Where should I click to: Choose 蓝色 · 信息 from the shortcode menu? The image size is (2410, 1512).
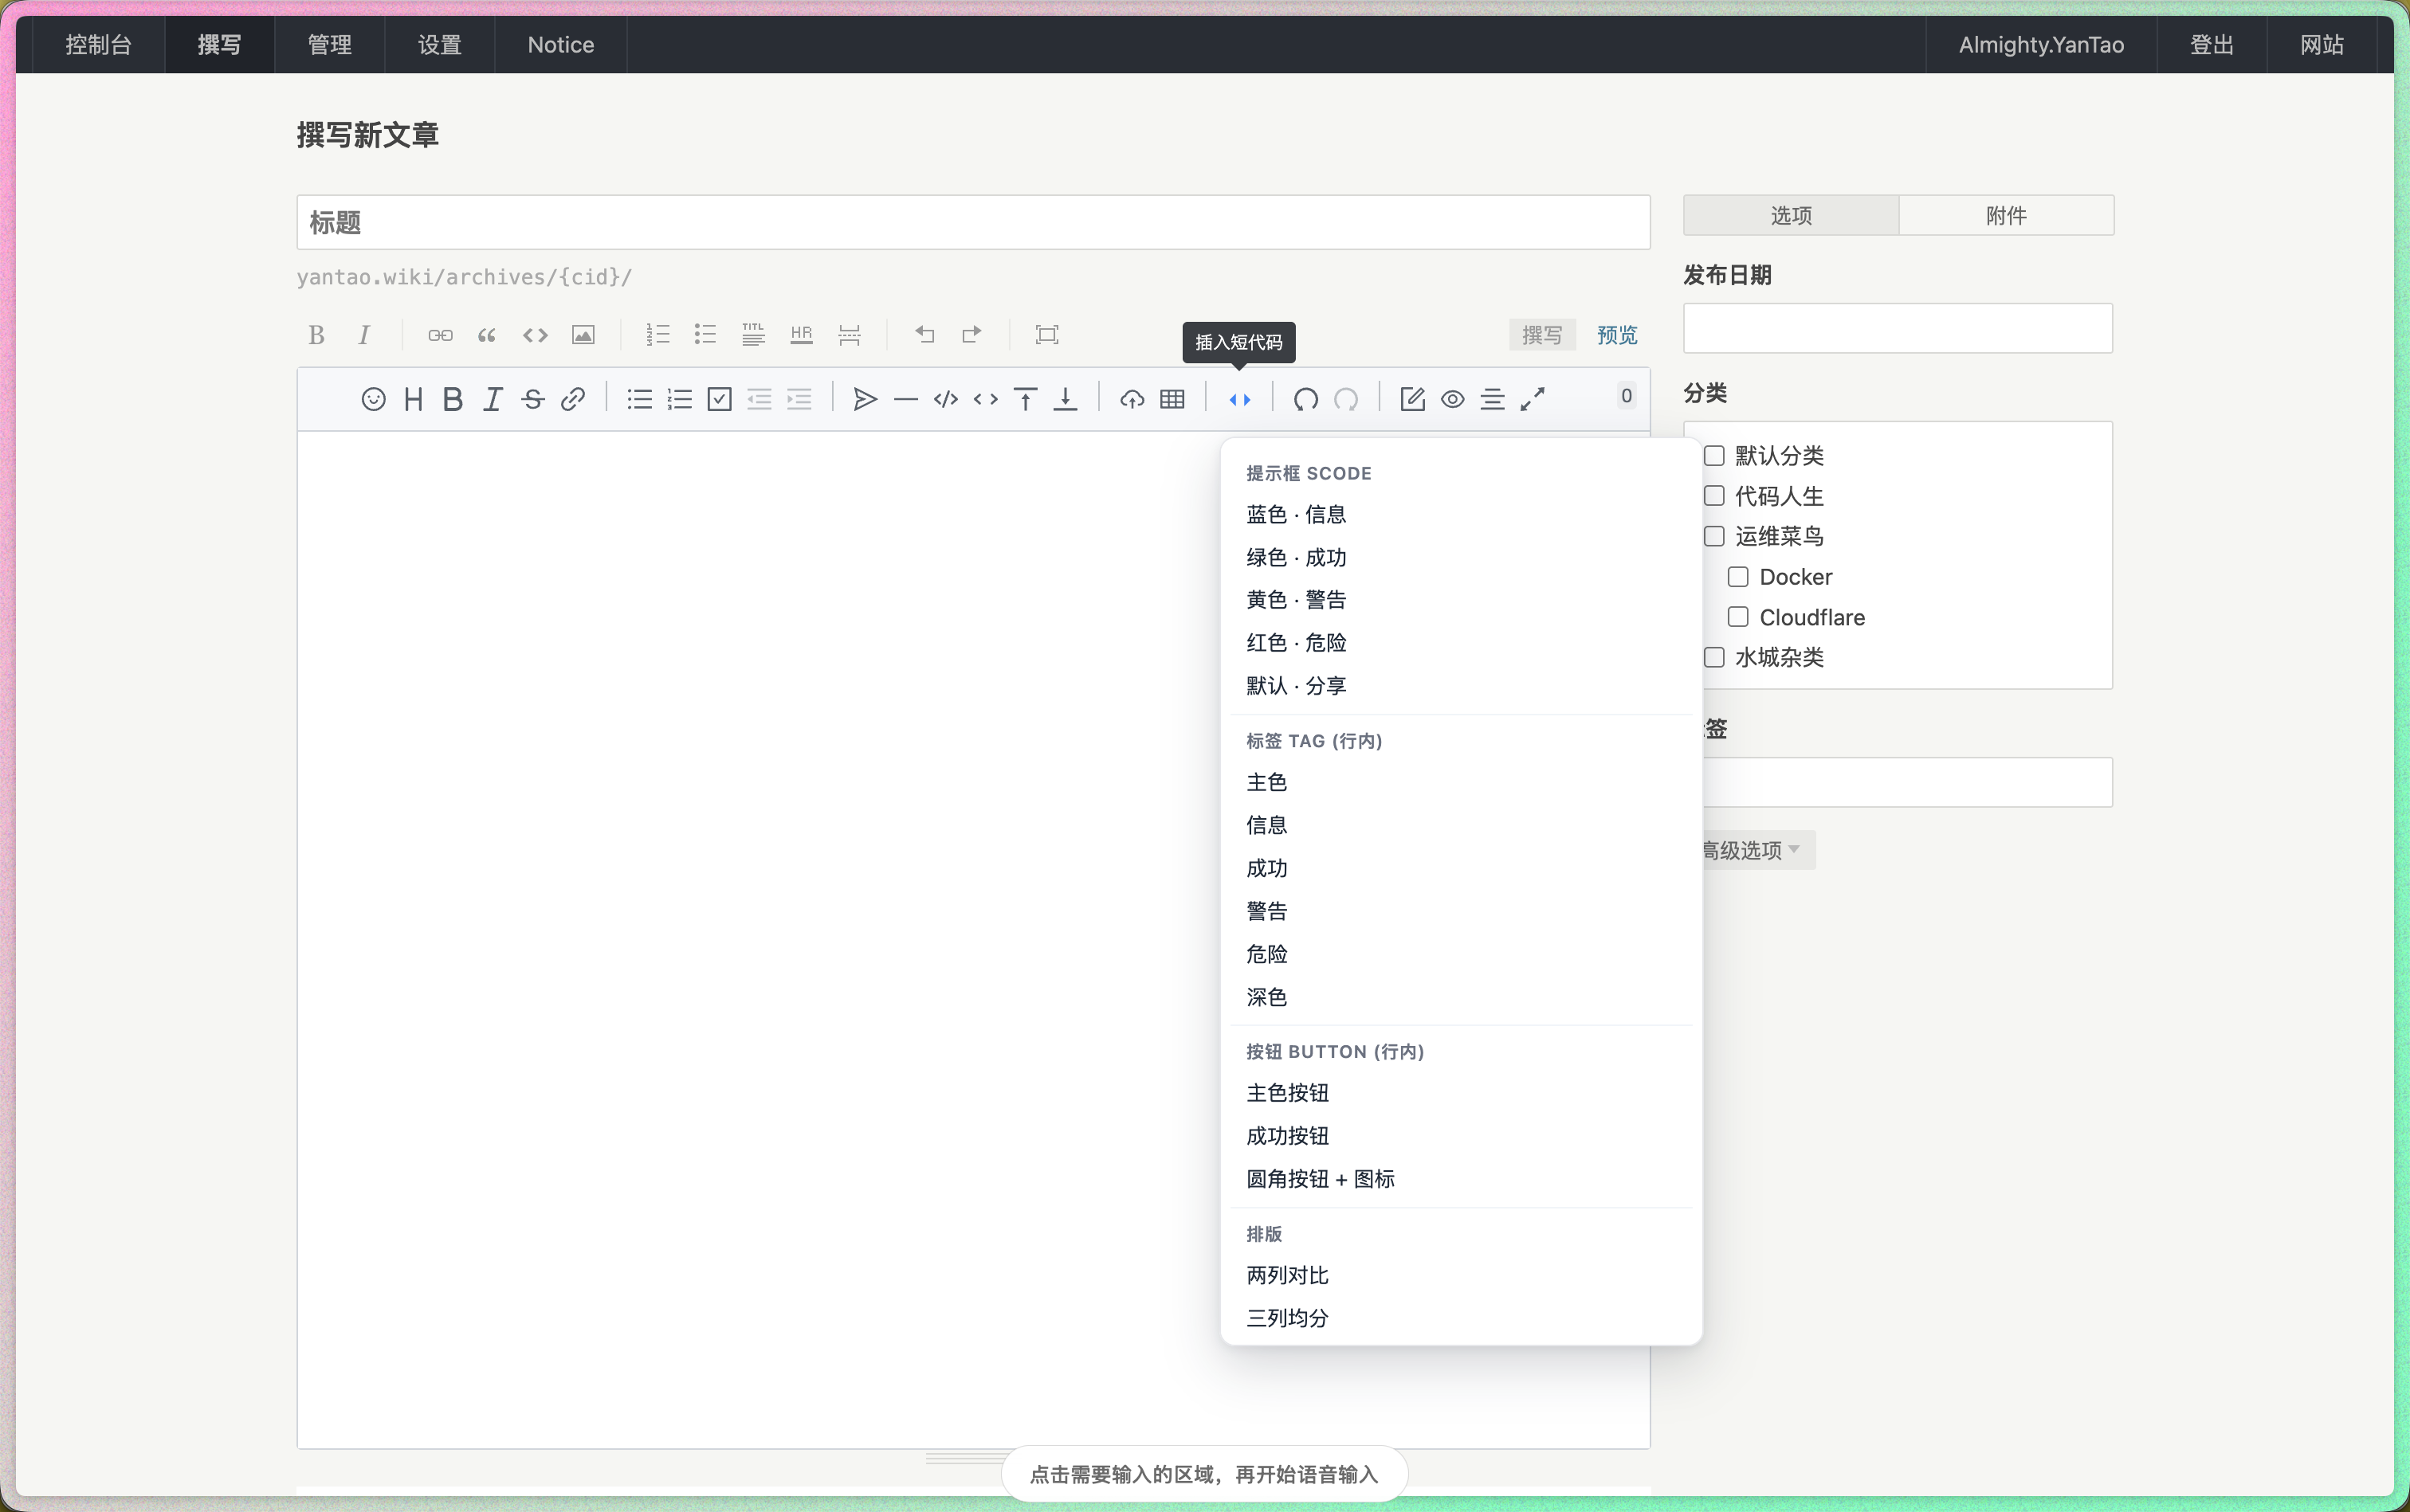tap(1296, 515)
